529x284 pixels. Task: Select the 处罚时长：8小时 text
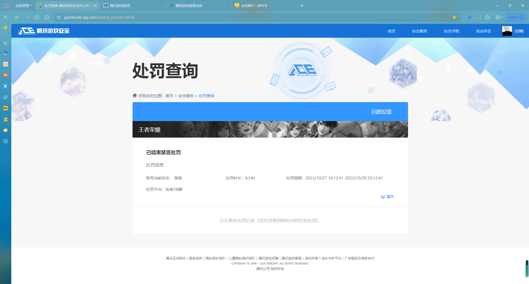(240, 178)
